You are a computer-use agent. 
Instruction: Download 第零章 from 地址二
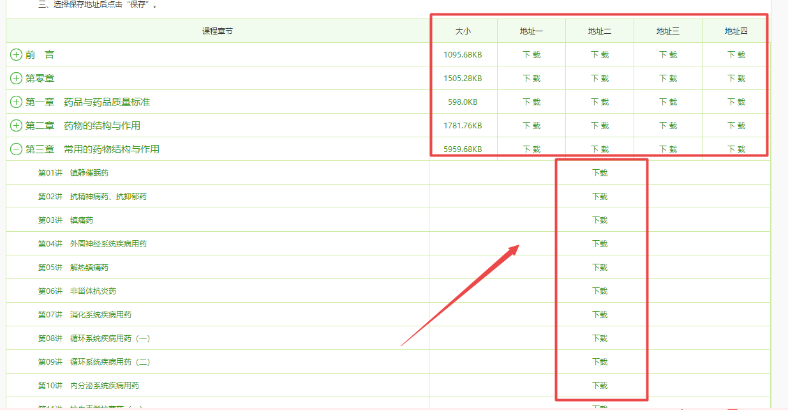600,79
